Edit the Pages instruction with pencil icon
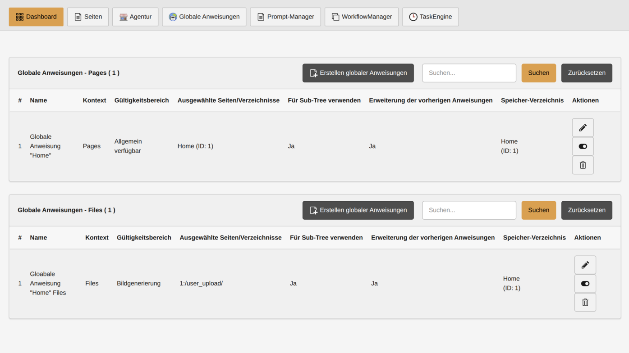Viewport: 629px width, 353px height. (583, 128)
